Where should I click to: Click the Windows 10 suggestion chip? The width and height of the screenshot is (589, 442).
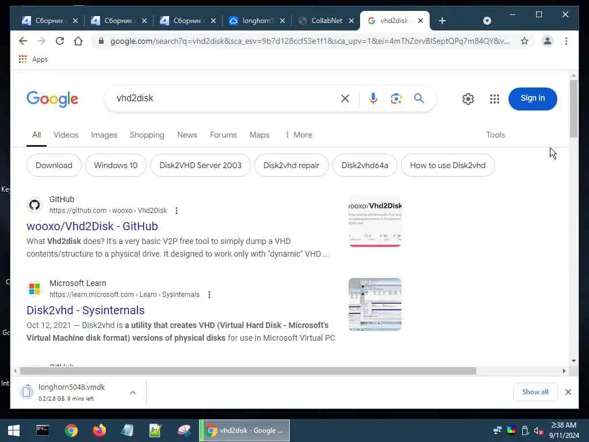[x=116, y=165]
